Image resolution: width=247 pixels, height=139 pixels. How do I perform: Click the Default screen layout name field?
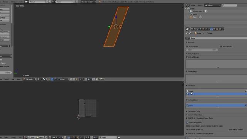click(x=37, y=2)
